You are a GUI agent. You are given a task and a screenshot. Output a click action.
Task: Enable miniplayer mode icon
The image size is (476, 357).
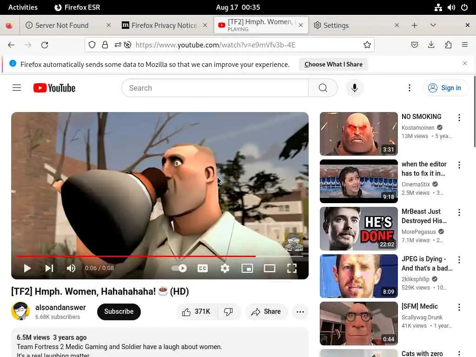click(x=247, y=268)
